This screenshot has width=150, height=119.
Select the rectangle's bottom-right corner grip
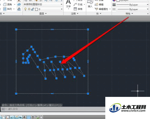[x=88, y=94]
